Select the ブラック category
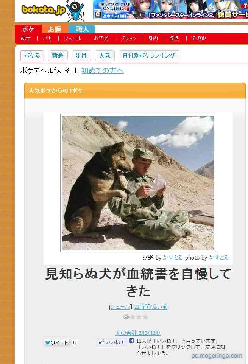248x364 pixels. pyautogui.click(x=128, y=39)
